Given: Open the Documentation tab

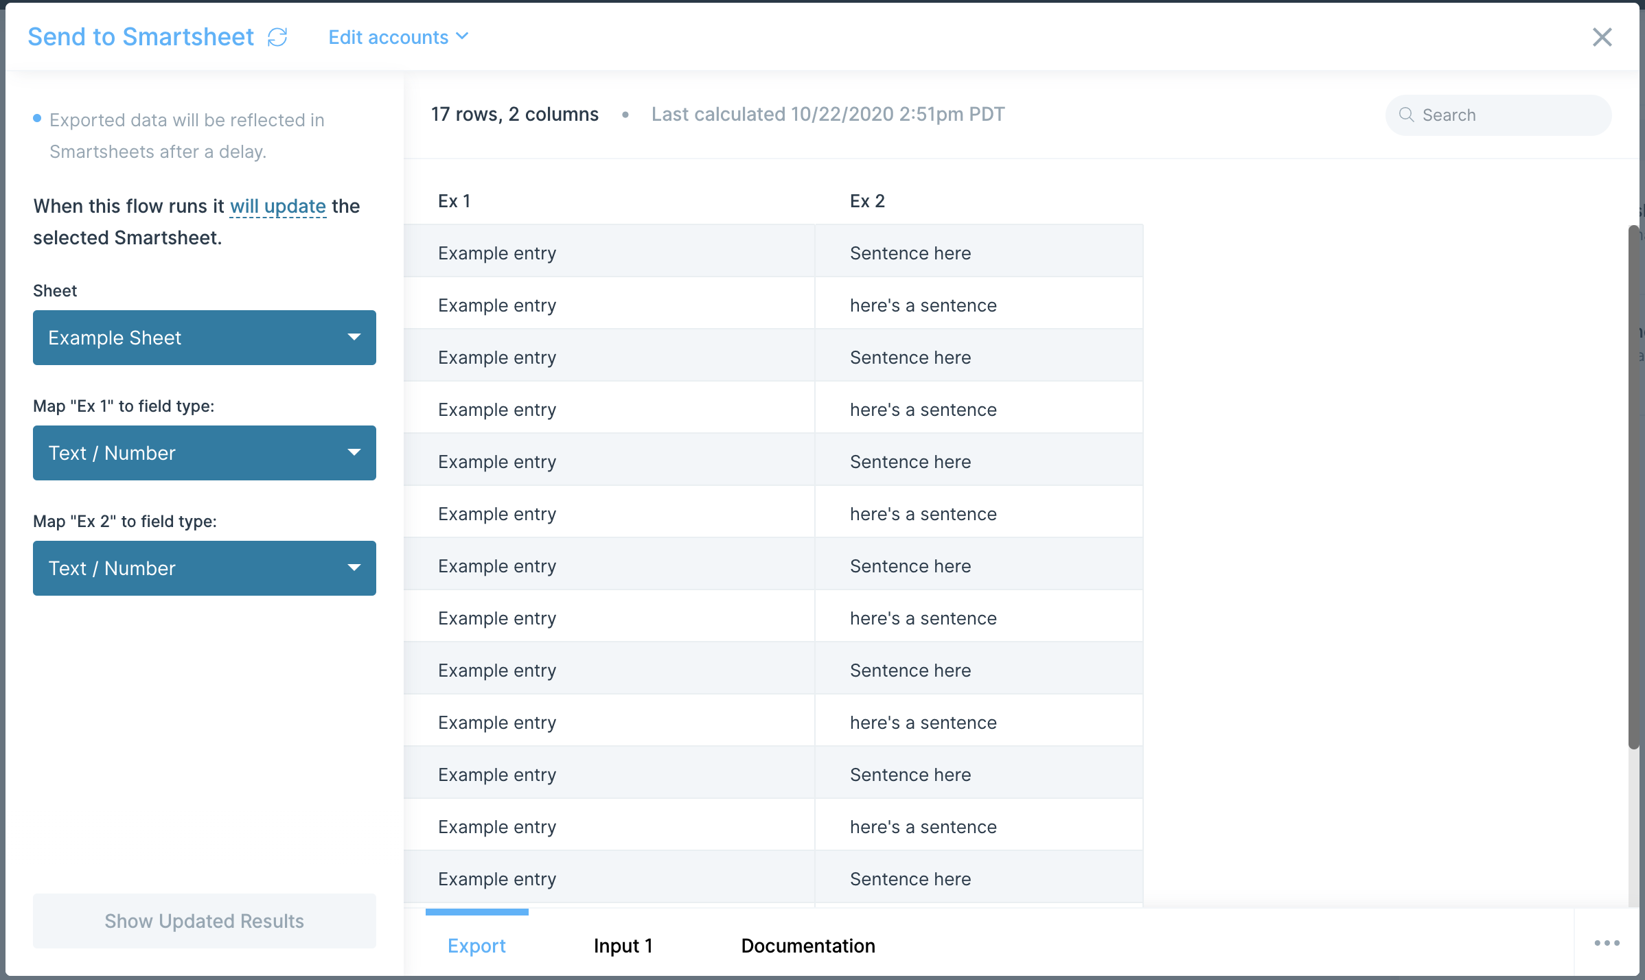Looking at the screenshot, I should (x=808, y=946).
